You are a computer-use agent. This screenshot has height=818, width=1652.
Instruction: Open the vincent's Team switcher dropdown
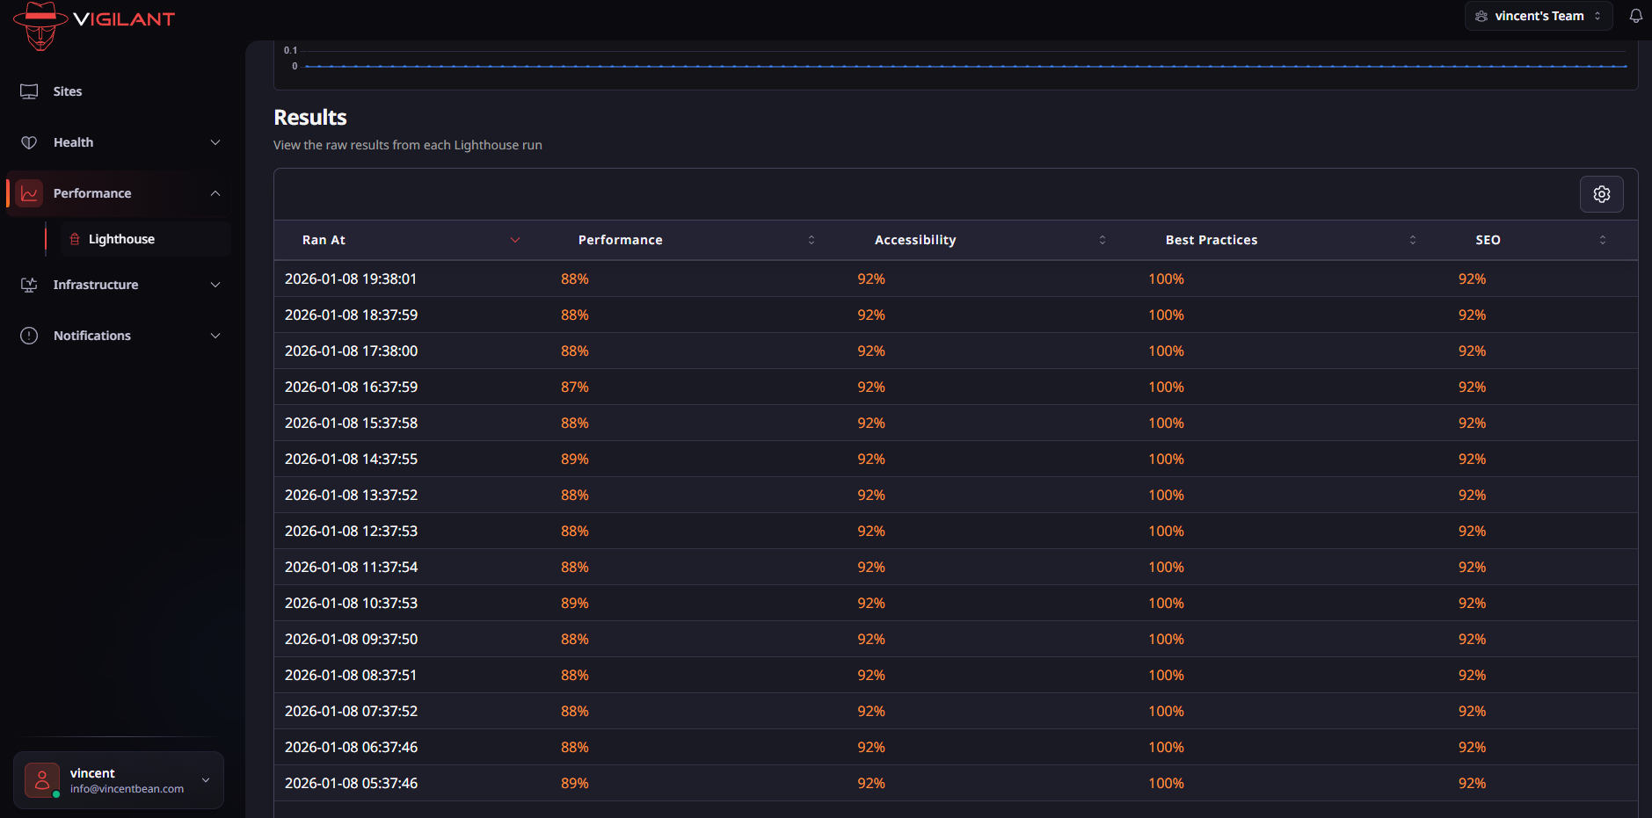pyautogui.click(x=1538, y=16)
